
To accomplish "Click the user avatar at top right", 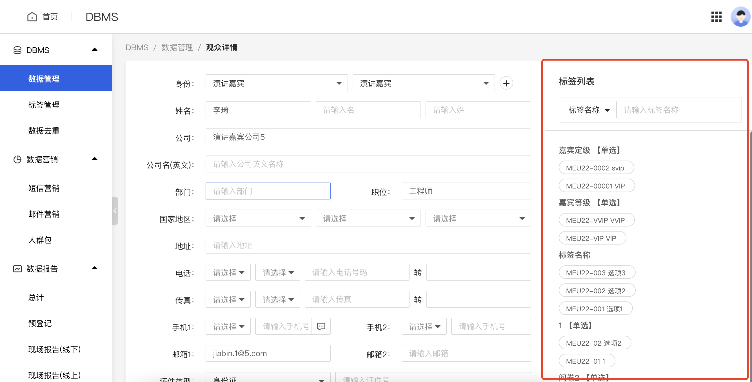I will [740, 17].
